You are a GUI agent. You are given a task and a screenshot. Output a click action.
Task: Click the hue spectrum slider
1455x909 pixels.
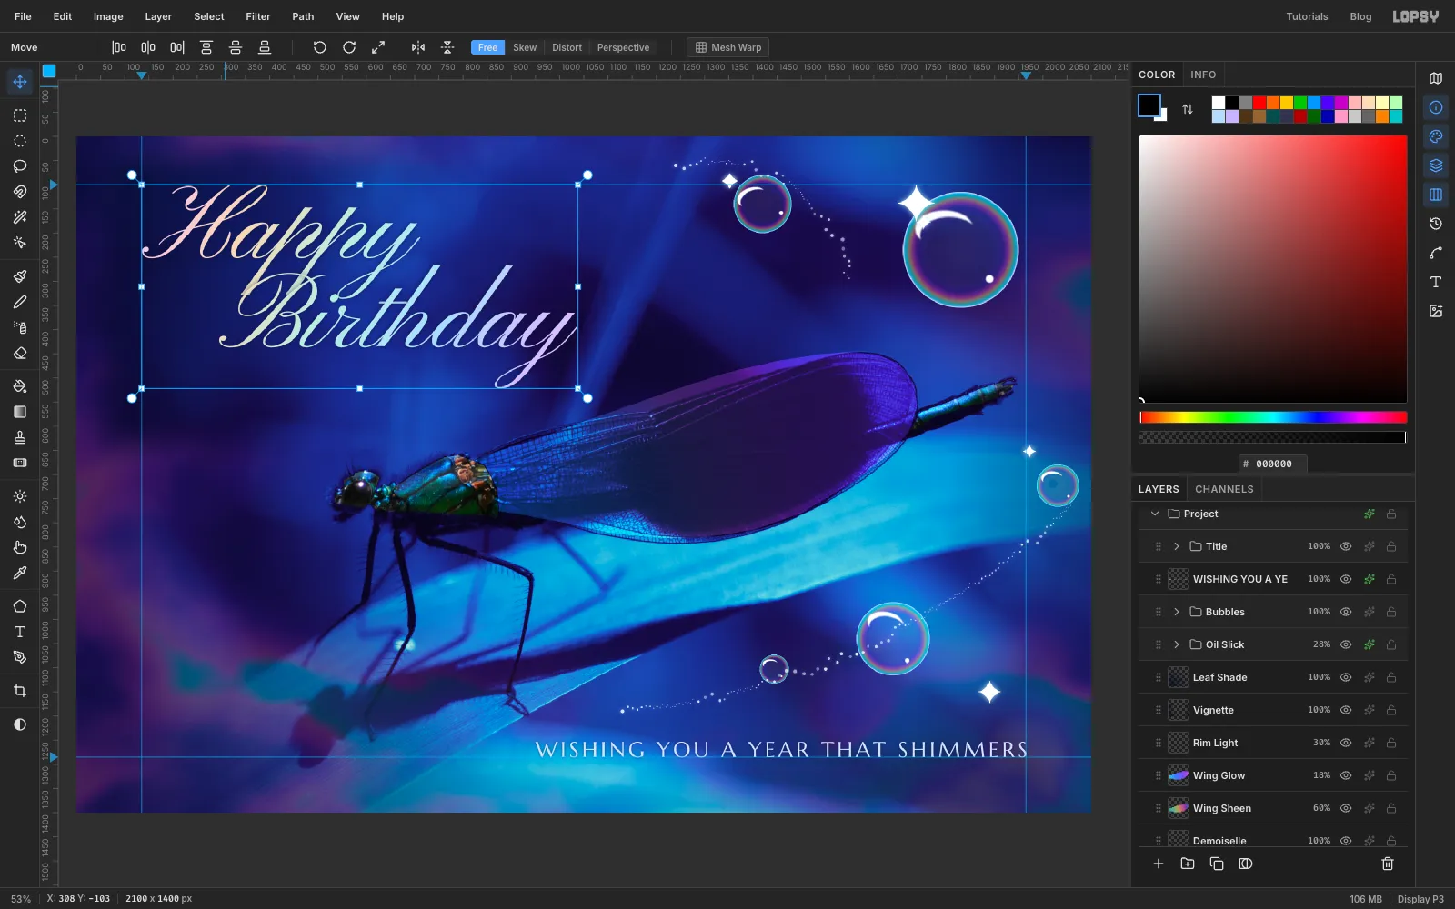1273,417
